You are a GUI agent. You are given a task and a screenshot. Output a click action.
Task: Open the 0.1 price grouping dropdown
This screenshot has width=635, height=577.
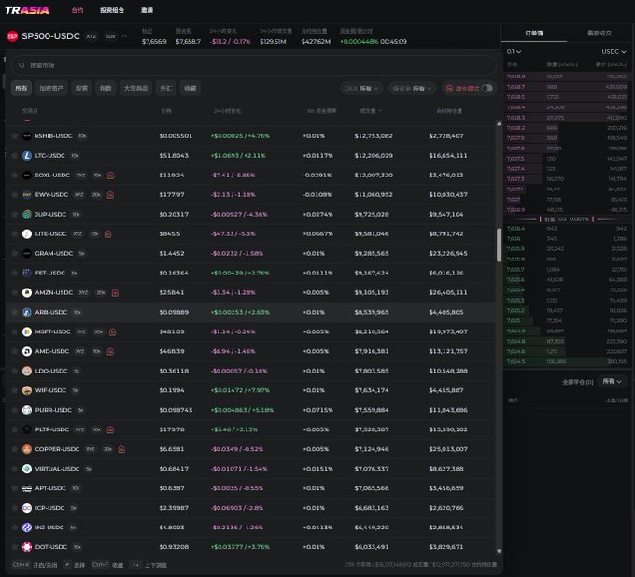click(514, 52)
